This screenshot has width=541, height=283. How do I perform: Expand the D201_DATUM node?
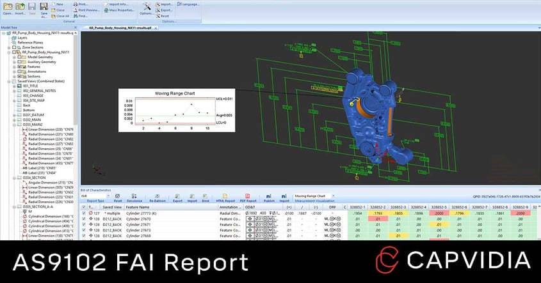coord(14,114)
